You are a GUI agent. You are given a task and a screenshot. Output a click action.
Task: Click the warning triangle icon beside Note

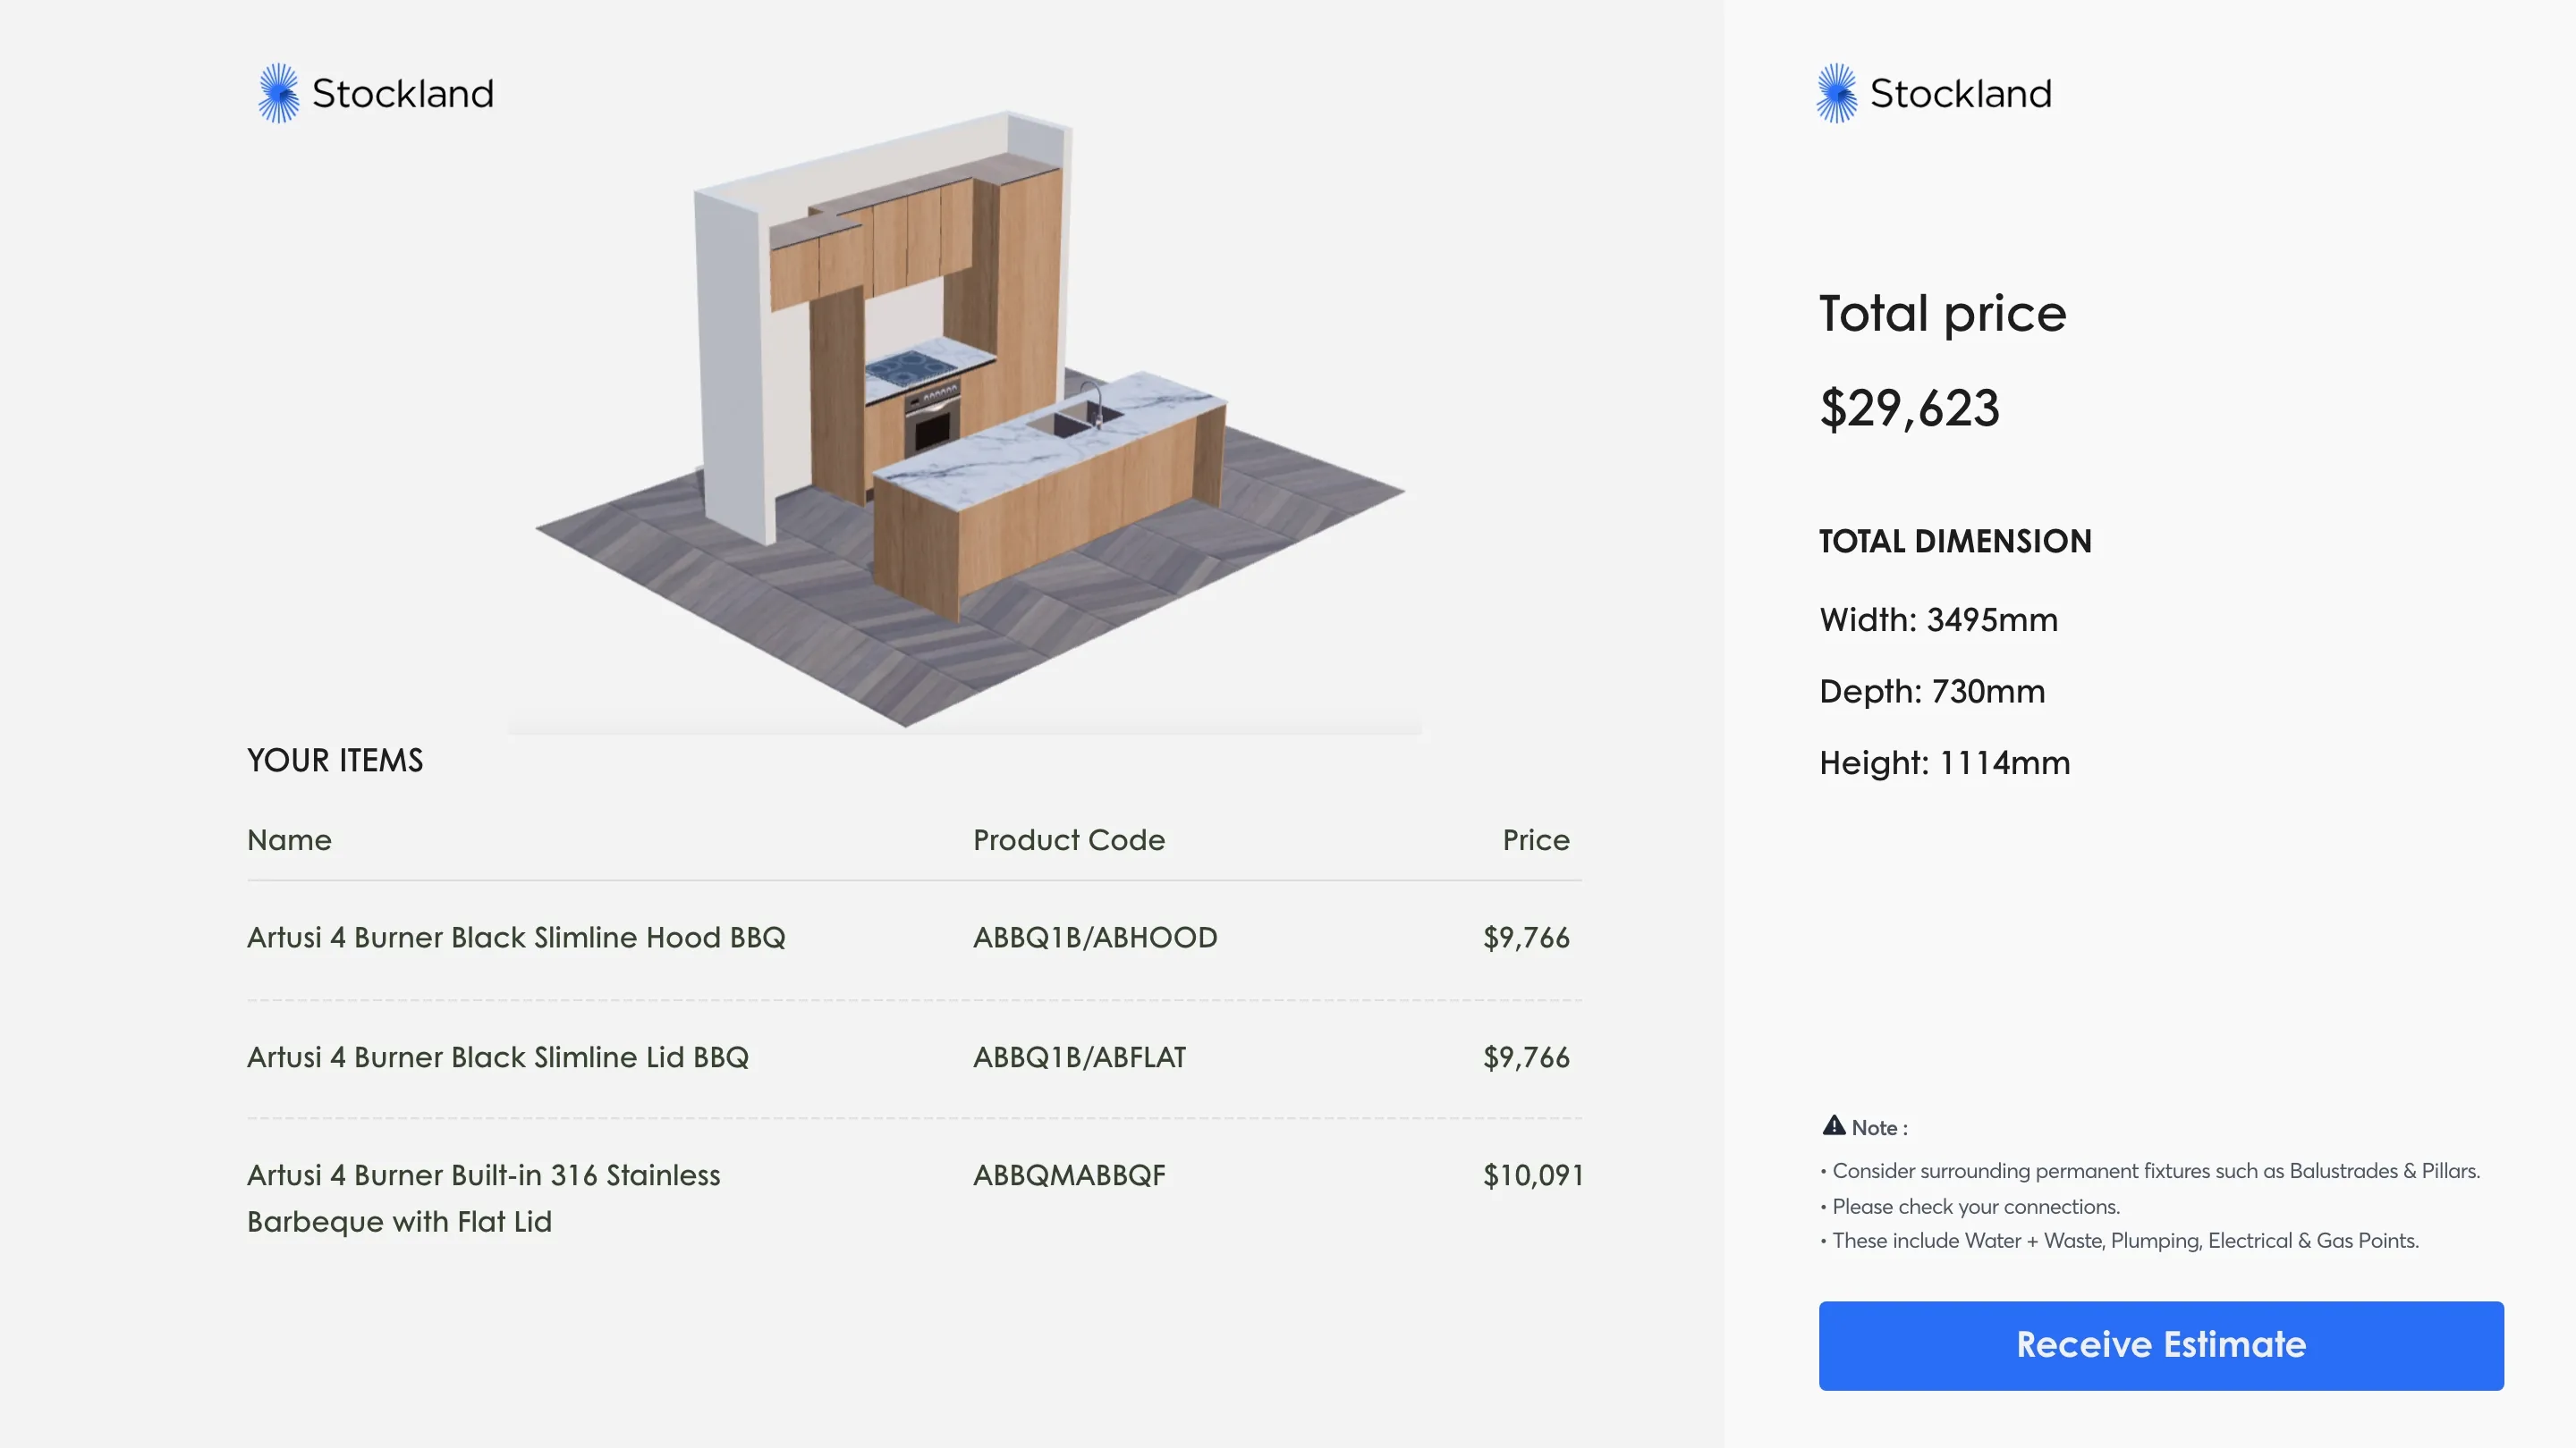pyautogui.click(x=1833, y=1126)
